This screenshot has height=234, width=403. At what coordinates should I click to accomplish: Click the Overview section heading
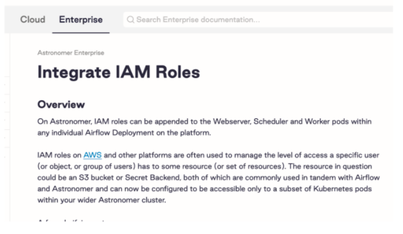[61, 105]
